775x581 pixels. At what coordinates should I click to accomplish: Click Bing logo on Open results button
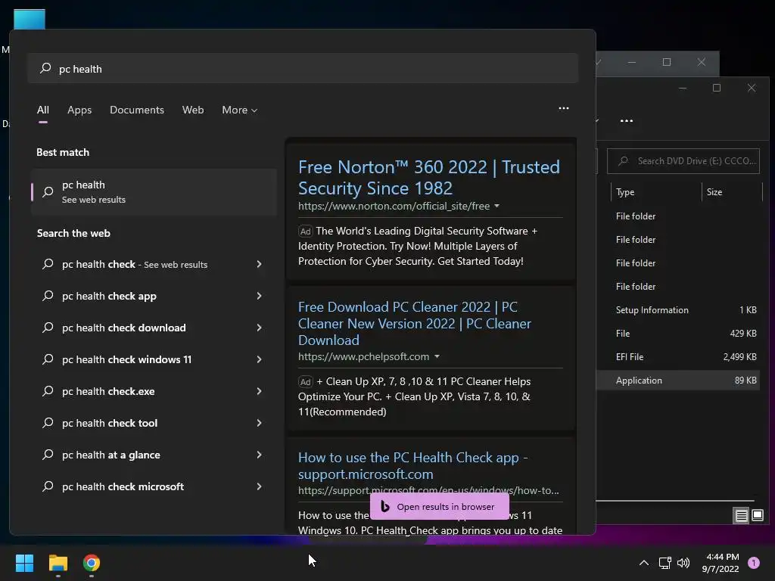[x=385, y=506]
